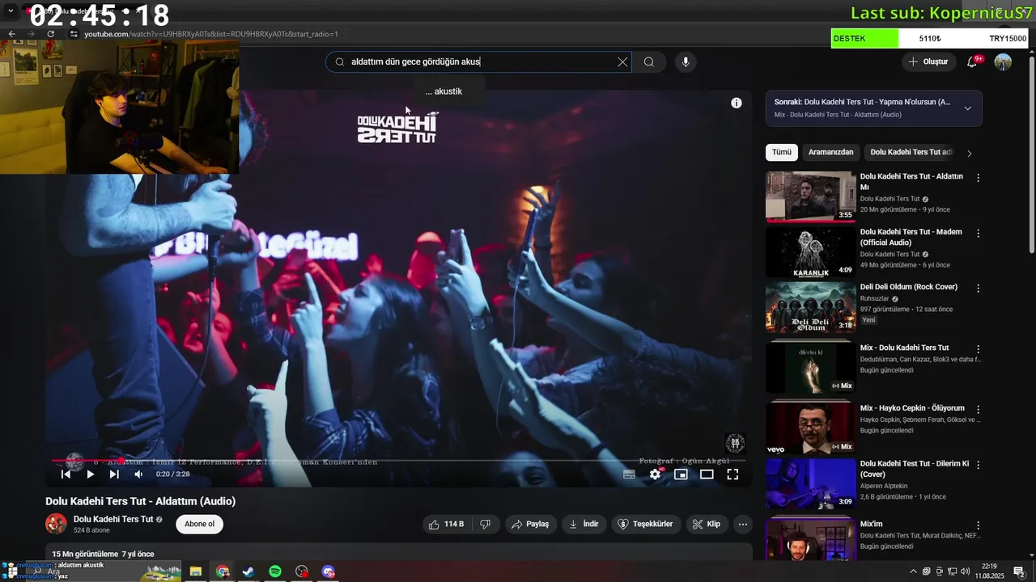The width and height of the screenshot is (1036, 582).
Task: Click the Oluştur create button
Action: pyautogui.click(x=928, y=62)
